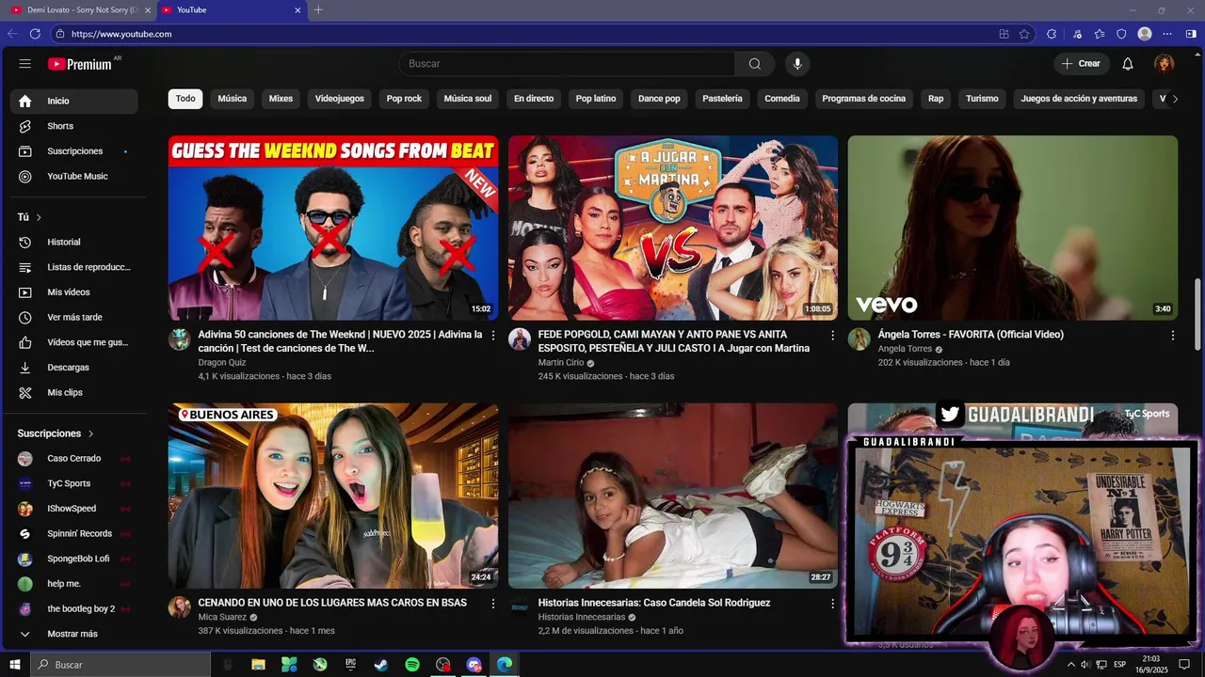Open Historial in sidebar
The width and height of the screenshot is (1205, 677).
tap(74, 243)
